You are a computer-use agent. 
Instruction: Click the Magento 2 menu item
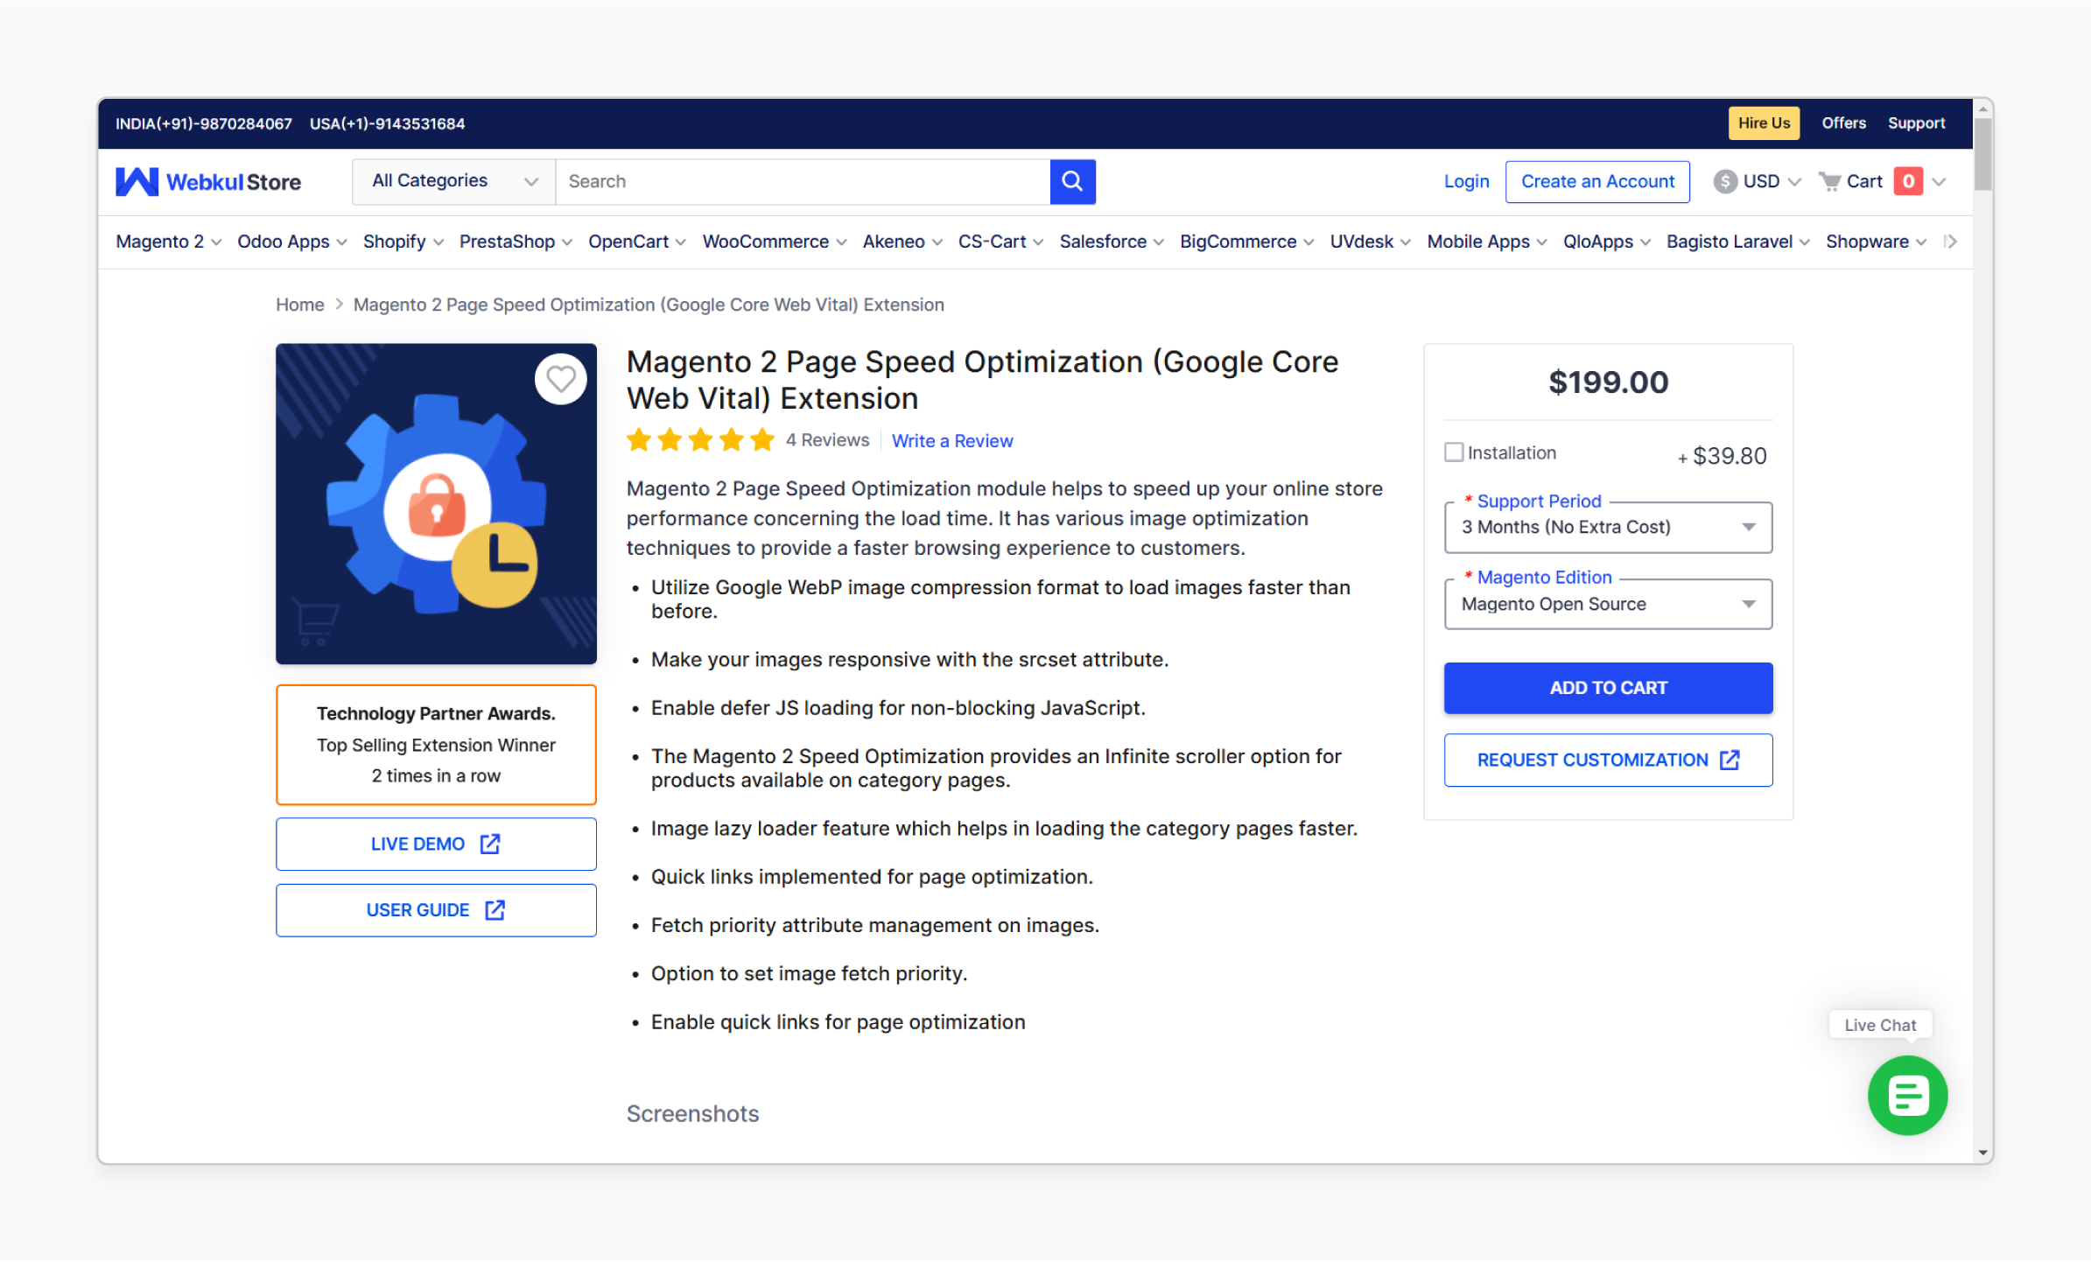click(160, 242)
